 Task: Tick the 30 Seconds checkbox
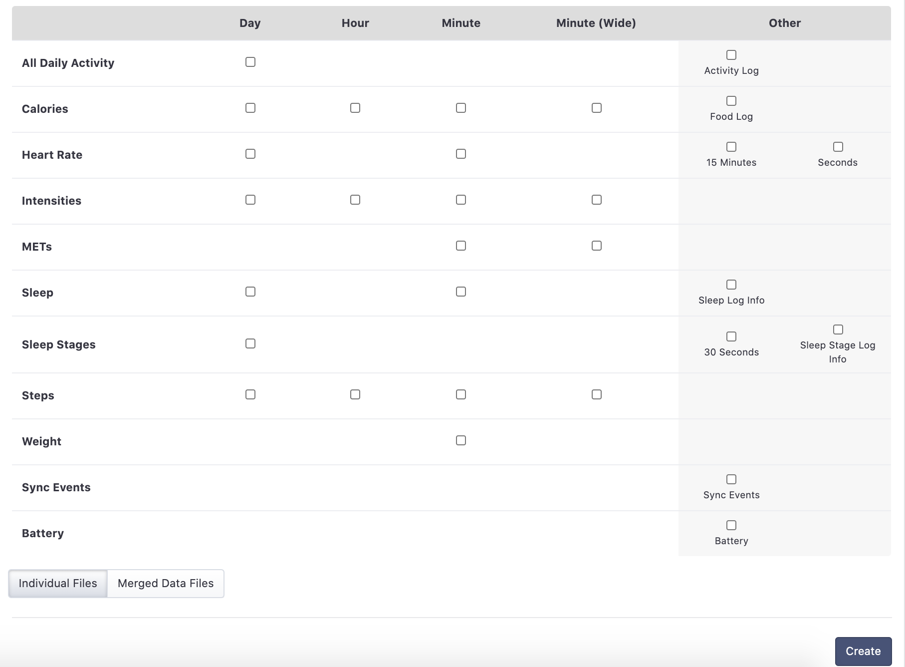coord(731,336)
